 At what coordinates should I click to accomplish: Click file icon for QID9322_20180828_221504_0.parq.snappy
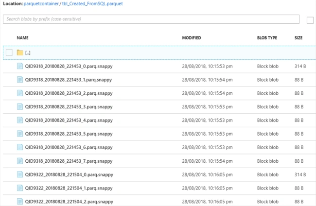[20, 174]
